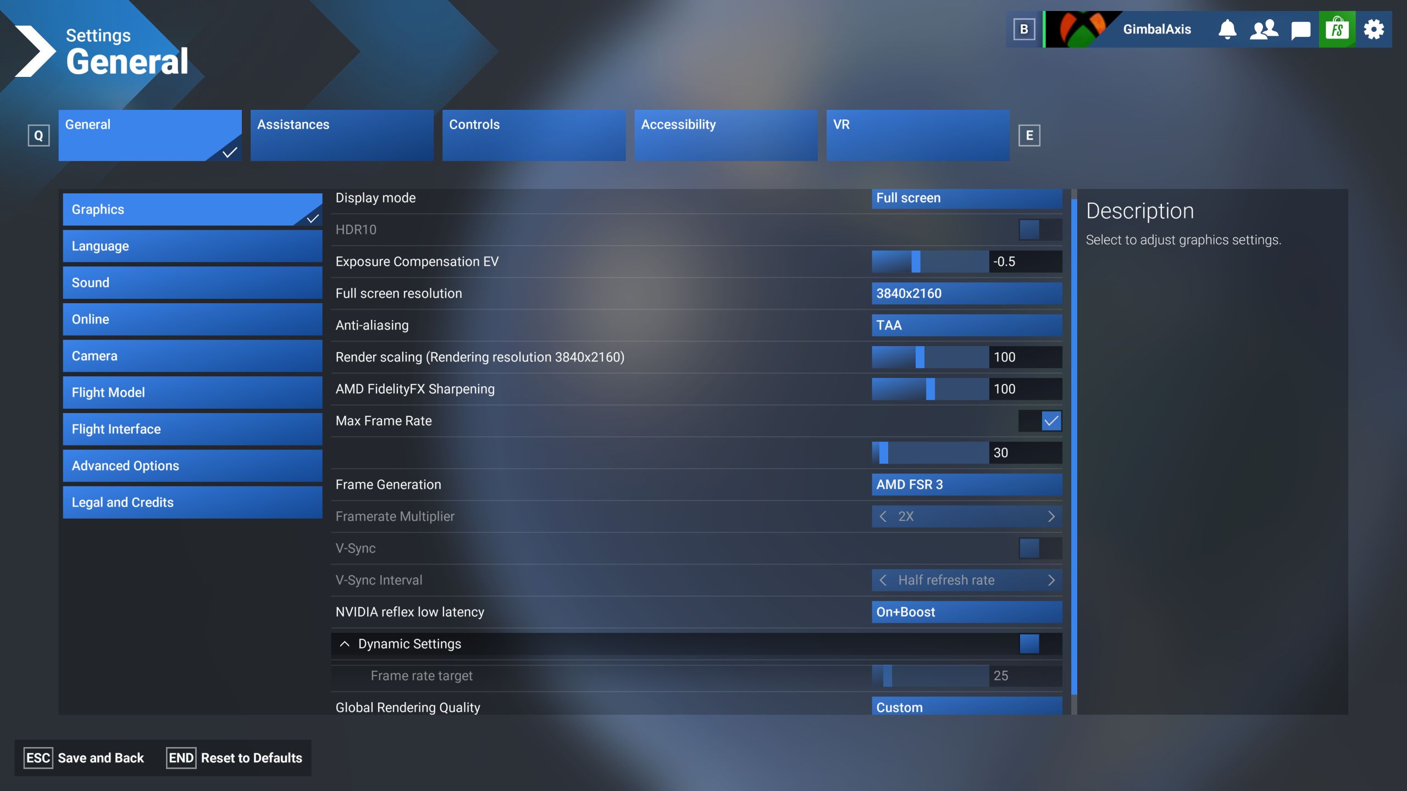Click the AMD FidelityFX Sharpening value field

pos(1026,389)
